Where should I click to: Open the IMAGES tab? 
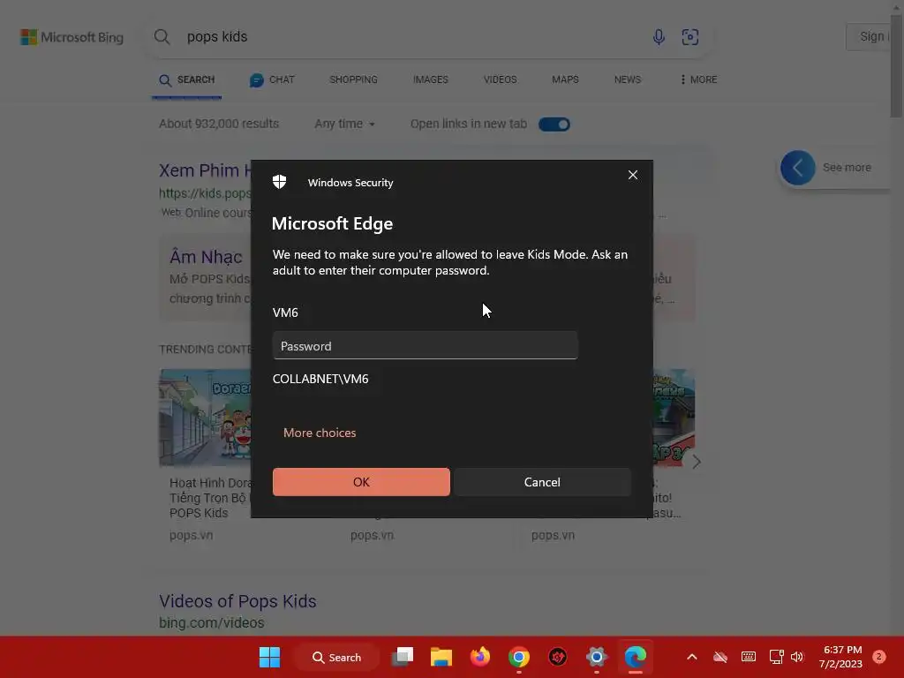(430, 79)
